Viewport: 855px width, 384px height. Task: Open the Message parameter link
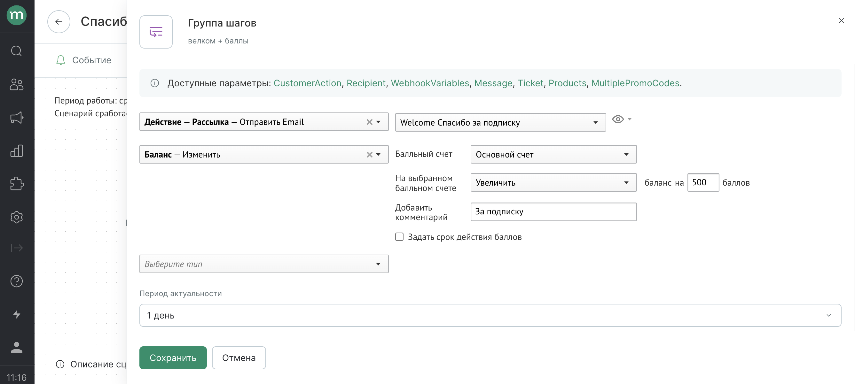pyautogui.click(x=493, y=83)
